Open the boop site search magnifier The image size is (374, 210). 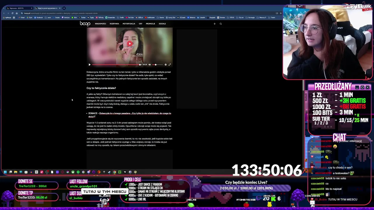click(221, 24)
